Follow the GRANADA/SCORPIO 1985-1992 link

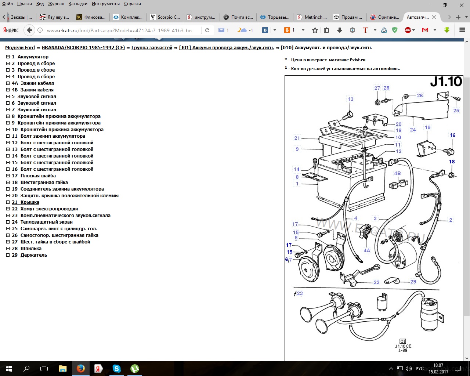coord(83,47)
